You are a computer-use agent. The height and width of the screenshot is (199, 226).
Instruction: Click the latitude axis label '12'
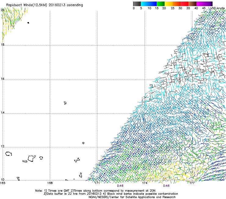coord(2,146)
